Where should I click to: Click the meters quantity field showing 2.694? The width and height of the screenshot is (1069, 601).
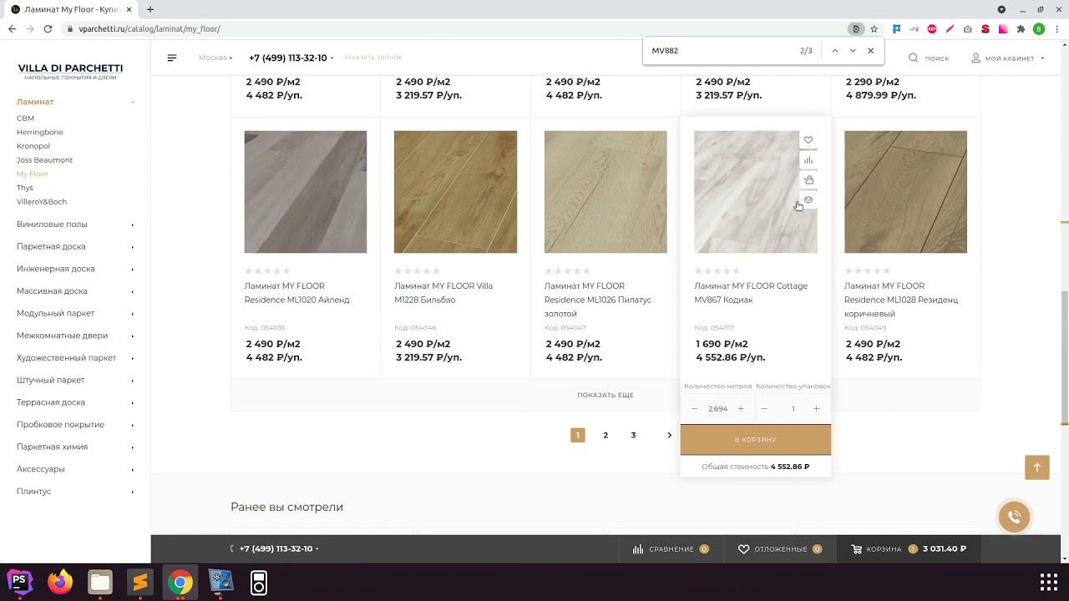[717, 409]
